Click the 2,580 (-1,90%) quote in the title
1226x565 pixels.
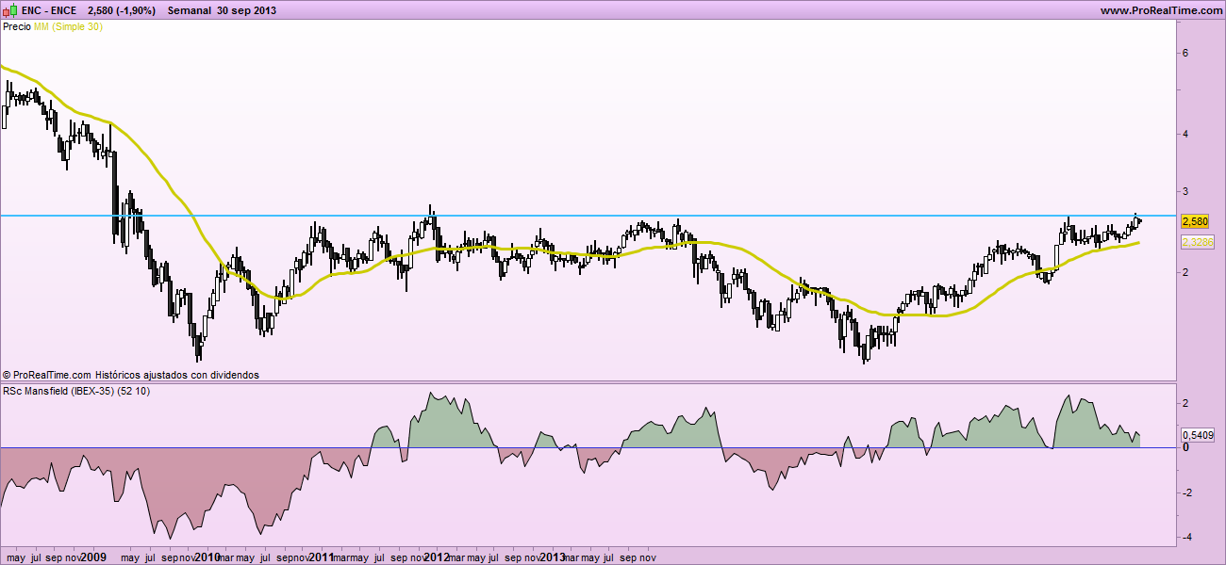pos(121,10)
